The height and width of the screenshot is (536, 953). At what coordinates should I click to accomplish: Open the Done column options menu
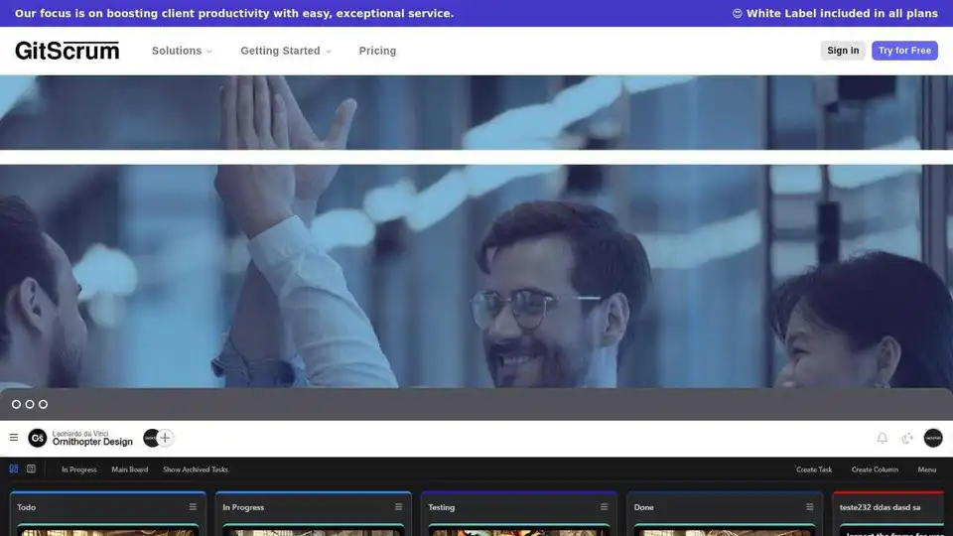pos(809,507)
